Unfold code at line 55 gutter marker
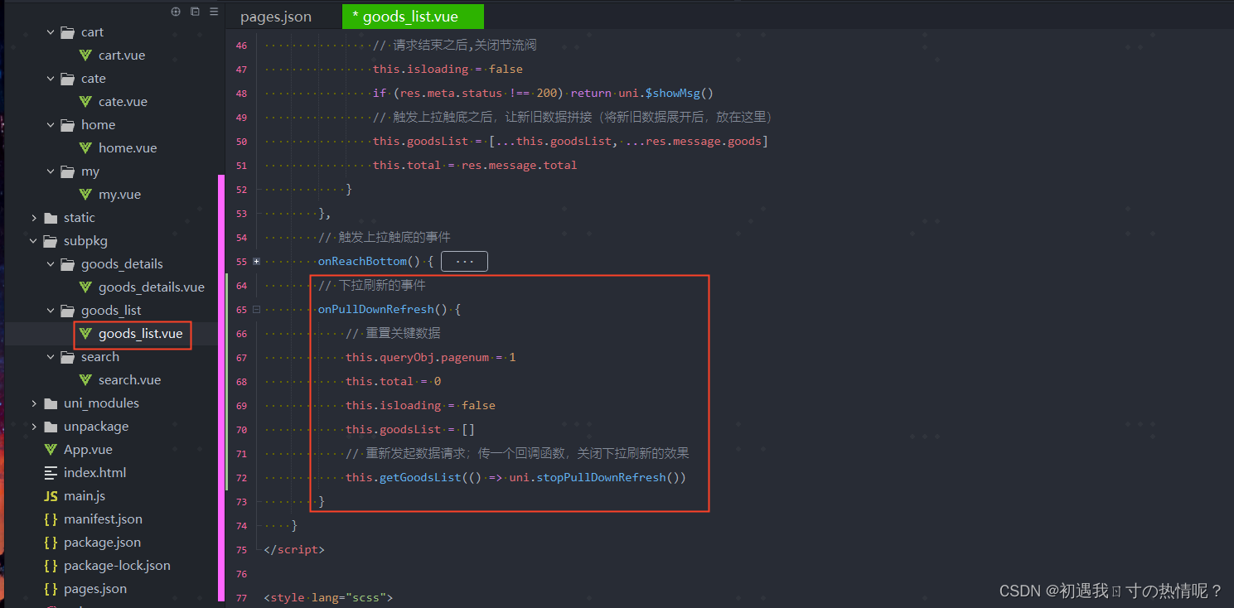 pyautogui.click(x=256, y=262)
